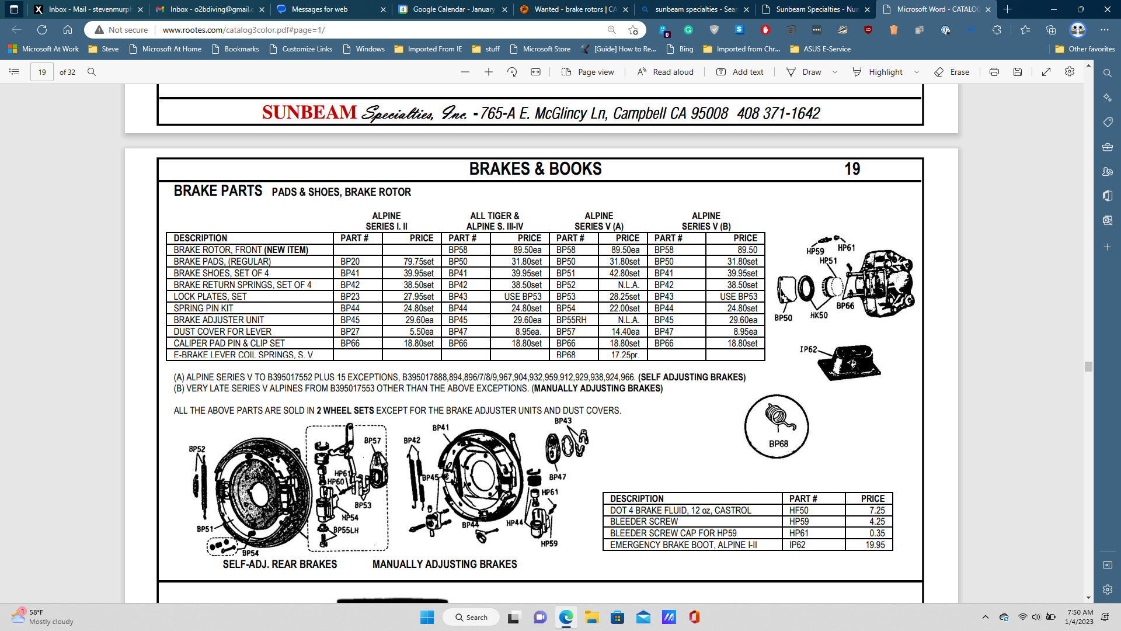
Task: Open sidebar search icon
Action: tap(1107, 73)
